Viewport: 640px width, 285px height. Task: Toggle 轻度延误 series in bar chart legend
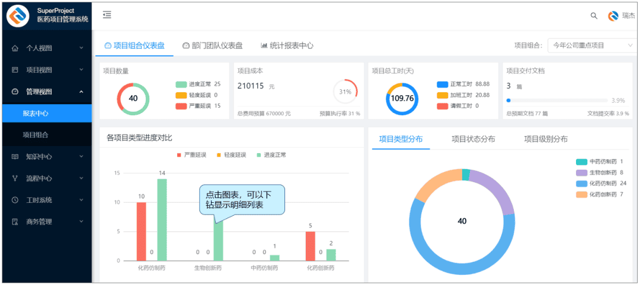pos(232,155)
